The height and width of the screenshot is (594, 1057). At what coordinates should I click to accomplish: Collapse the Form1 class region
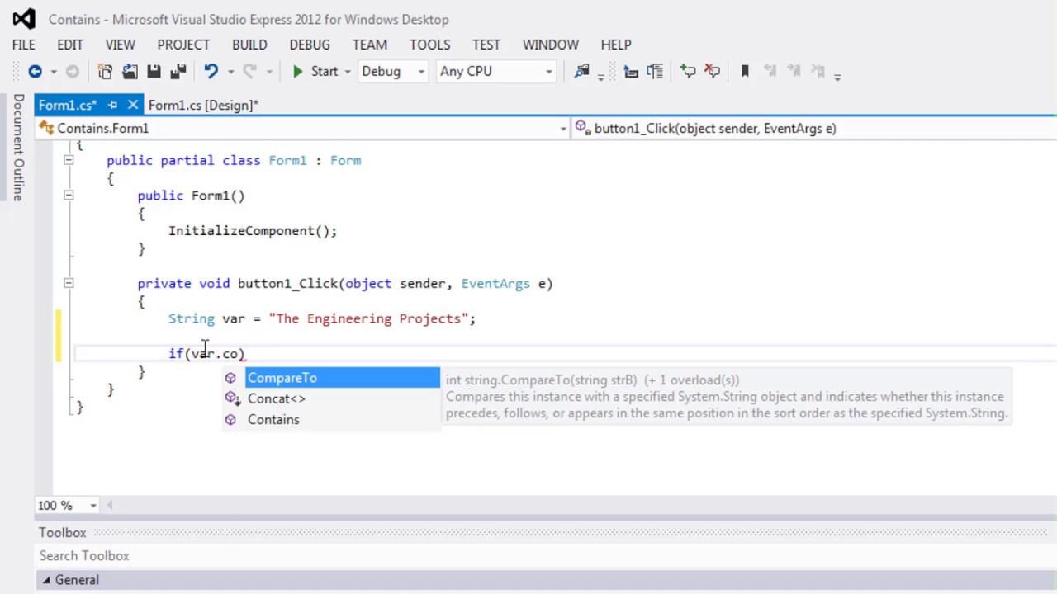coord(69,161)
